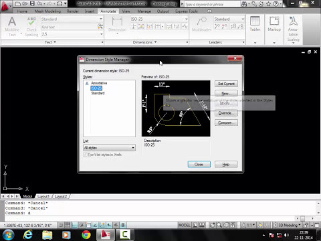The width and height of the screenshot is (321, 241).
Task: Click the Save icon in quick access toolbar
Action: coord(32,3)
